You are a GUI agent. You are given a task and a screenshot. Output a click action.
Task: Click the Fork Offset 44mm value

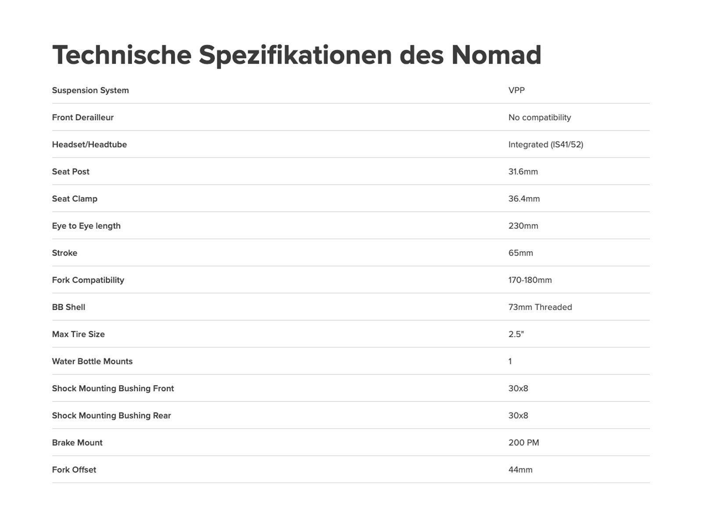[x=520, y=470]
